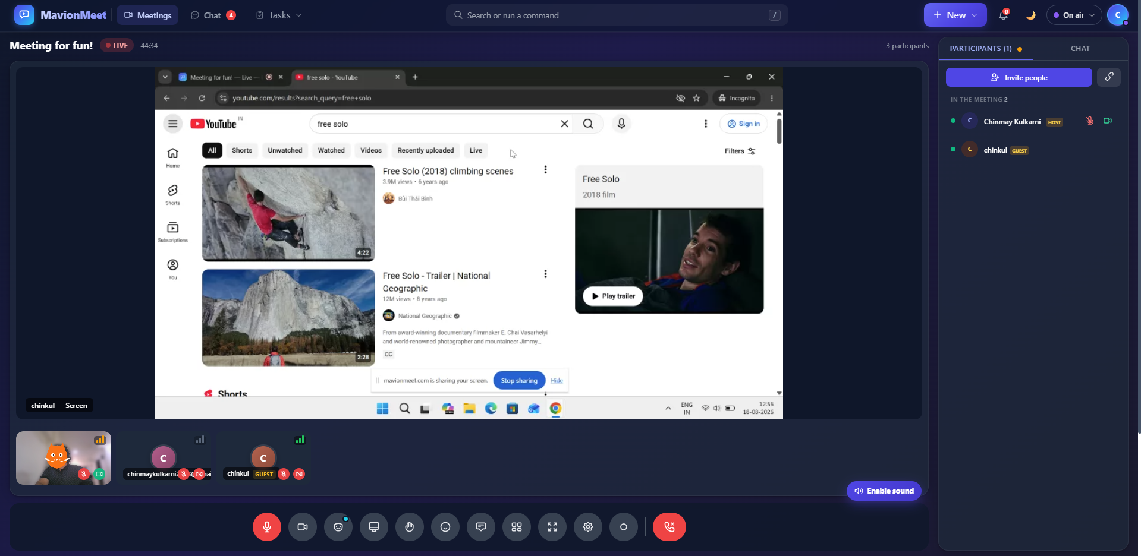This screenshot has width=1141, height=556.
Task: Click Invite people button
Action: click(1019, 77)
